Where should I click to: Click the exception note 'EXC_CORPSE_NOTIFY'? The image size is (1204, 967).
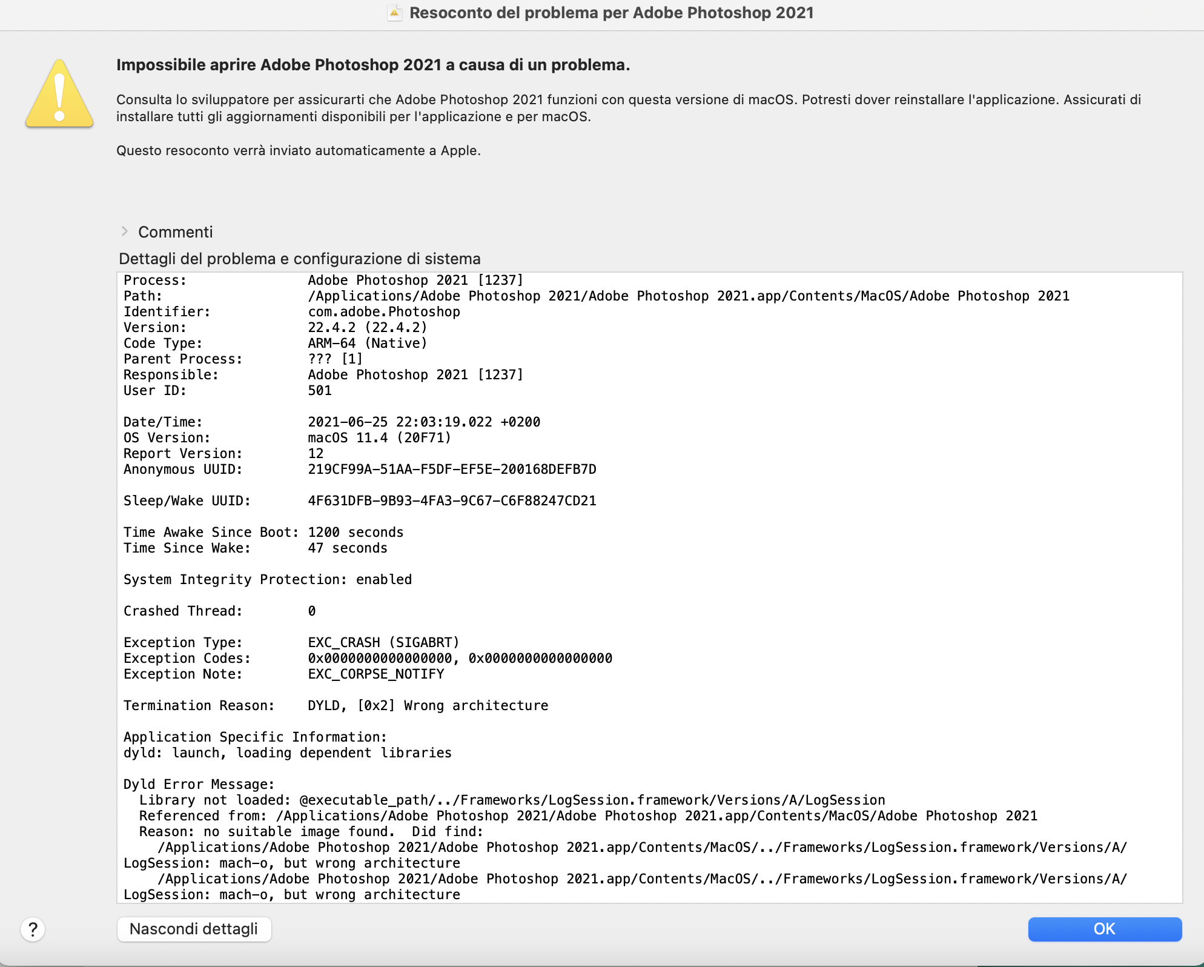coord(375,674)
